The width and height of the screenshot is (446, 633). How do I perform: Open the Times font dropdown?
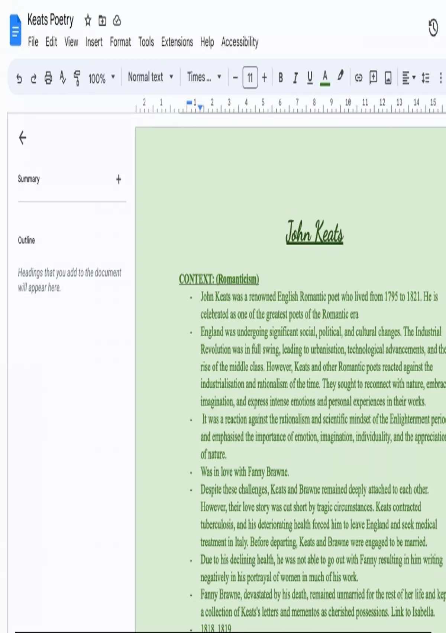(204, 77)
